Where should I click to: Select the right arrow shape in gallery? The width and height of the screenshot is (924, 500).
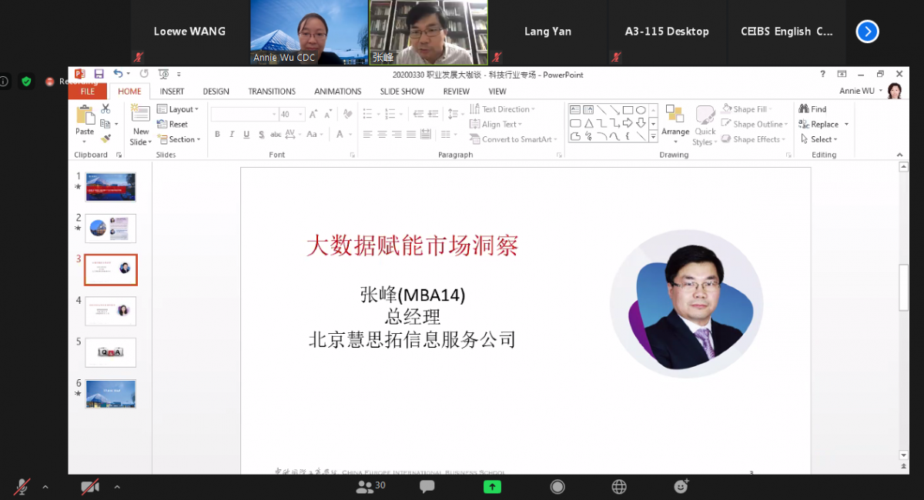click(x=628, y=123)
